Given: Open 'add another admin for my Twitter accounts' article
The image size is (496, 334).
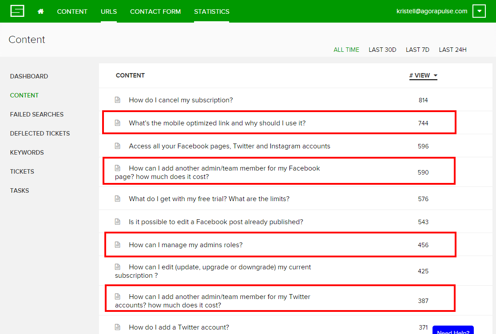Looking at the screenshot, I should [x=213, y=301].
